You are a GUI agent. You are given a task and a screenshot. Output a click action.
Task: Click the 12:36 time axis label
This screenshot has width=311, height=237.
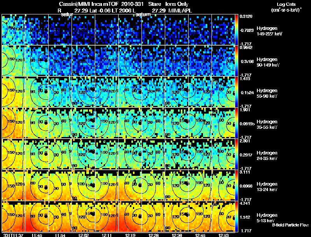[x=177, y=235]
